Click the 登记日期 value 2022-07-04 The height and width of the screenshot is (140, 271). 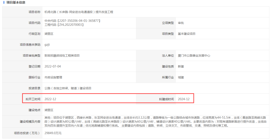[x=52, y=67]
